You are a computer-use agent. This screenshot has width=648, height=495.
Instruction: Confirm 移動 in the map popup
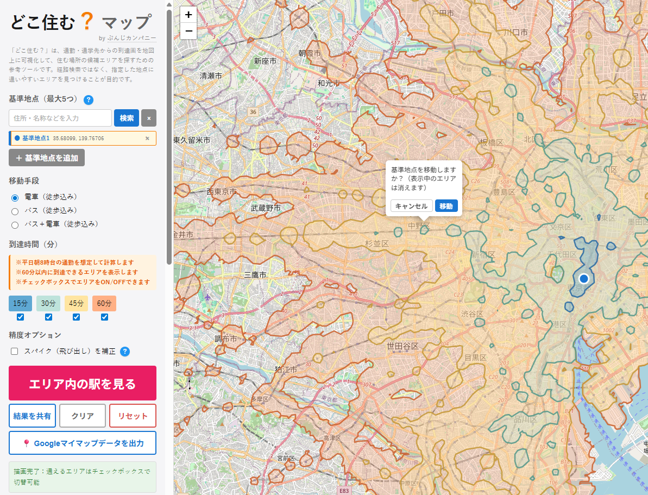coord(446,205)
